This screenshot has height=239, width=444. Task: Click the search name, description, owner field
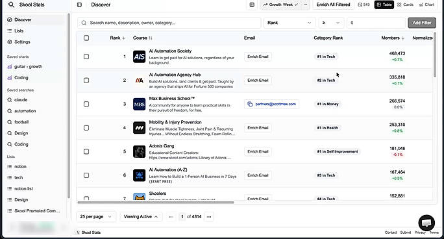pos(169,23)
